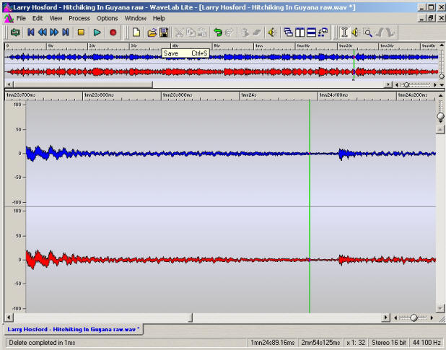Undo last action with green arrow
This screenshot has height=350, width=446.
[218, 32]
